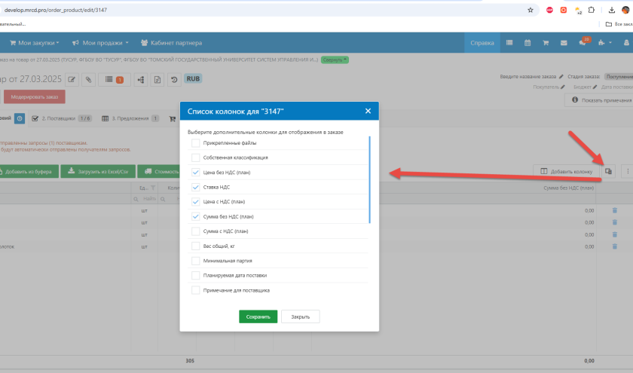This screenshot has width=633, height=373.
Task: Check the Вес общий, кг checkbox
Action: click(195, 246)
